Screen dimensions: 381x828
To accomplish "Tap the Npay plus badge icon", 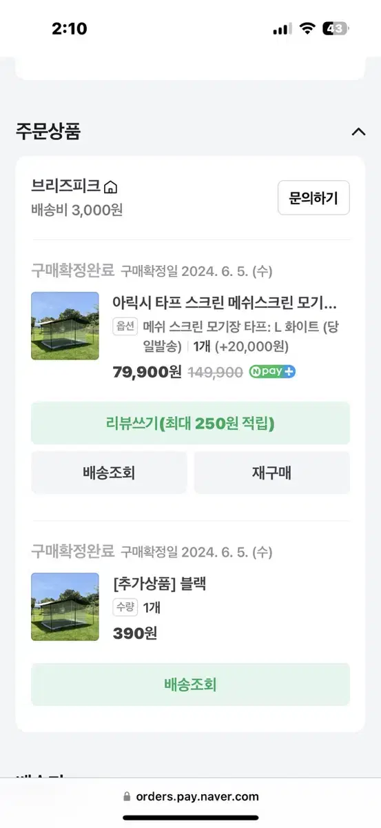I will 272,372.
